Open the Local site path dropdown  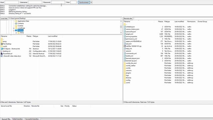tap(121, 19)
